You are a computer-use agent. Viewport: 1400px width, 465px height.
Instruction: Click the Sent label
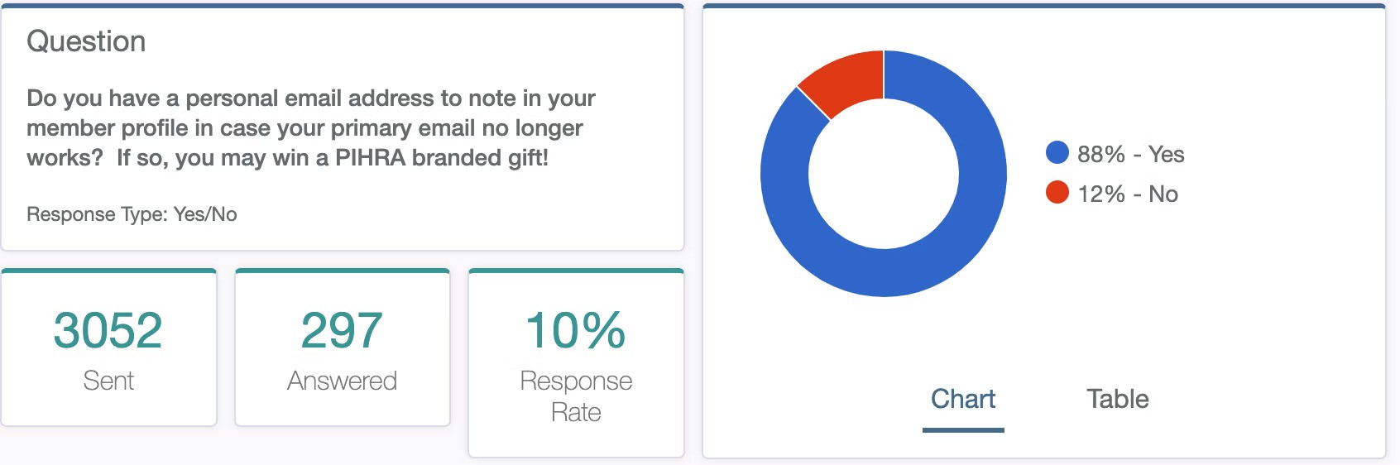[x=108, y=381]
